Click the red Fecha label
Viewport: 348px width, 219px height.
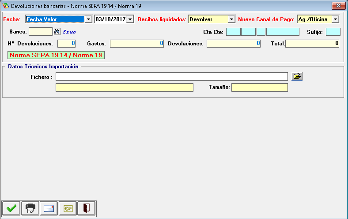11,19
